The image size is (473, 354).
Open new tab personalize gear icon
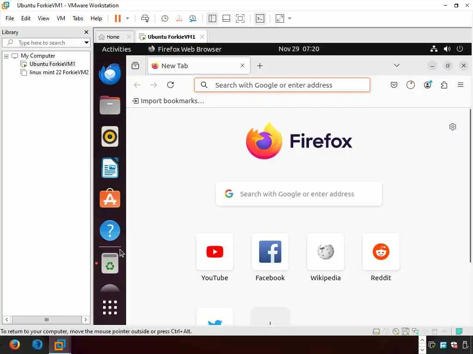453,127
